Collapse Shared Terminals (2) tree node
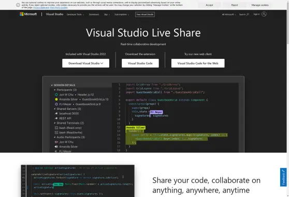Screen dimensions: 289x197 coord(55,123)
